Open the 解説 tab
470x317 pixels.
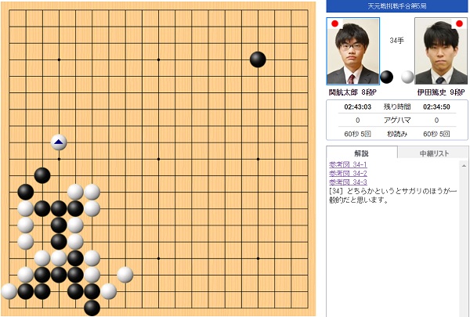point(361,153)
